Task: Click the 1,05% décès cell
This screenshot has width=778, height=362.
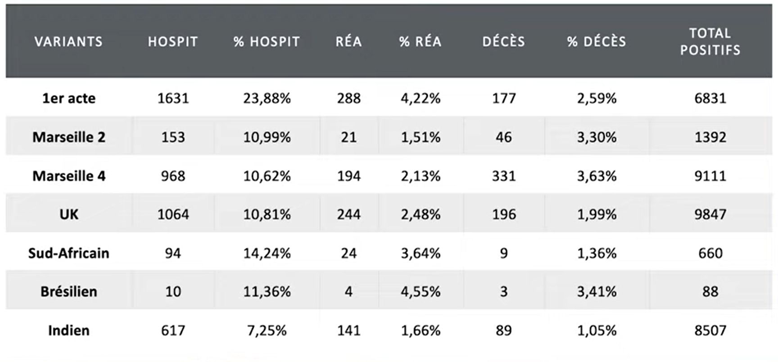Action: click(x=597, y=330)
